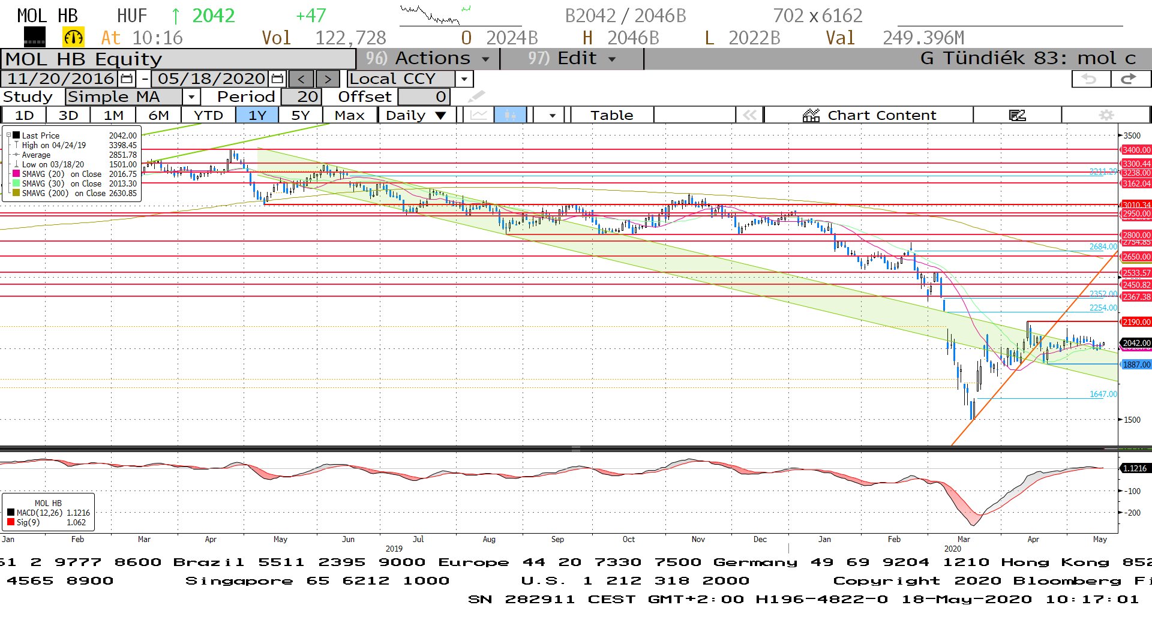This screenshot has height=623, width=1152.
Task: Click 'Low on 03/18/20' legend row
Action: coord(76,164)
